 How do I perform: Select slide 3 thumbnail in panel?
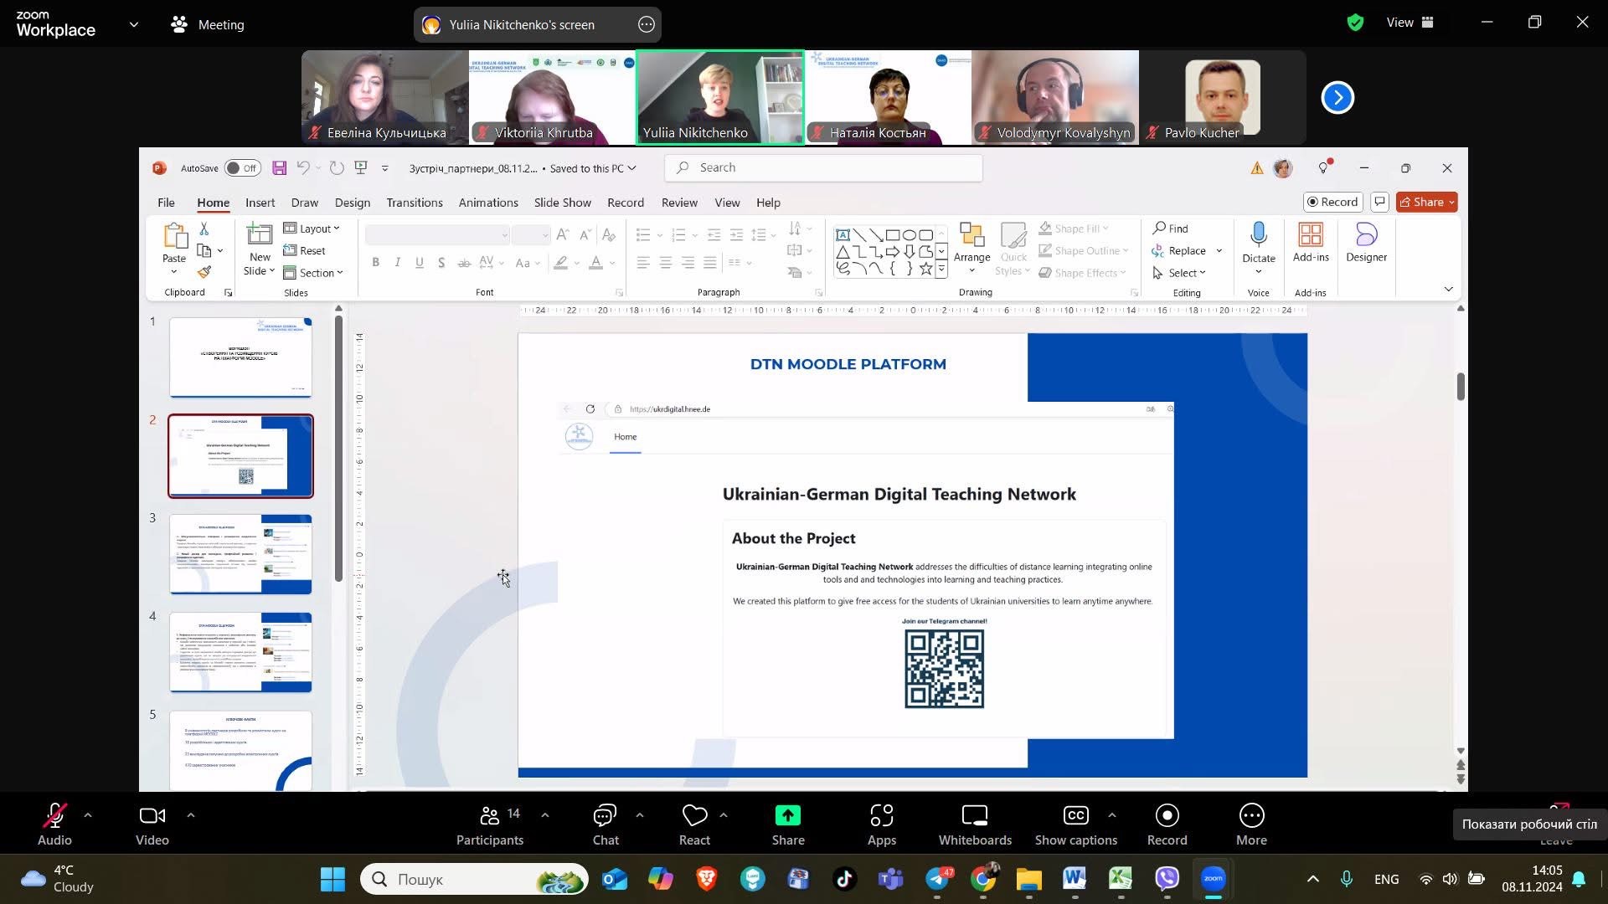(x=240, y=554)
